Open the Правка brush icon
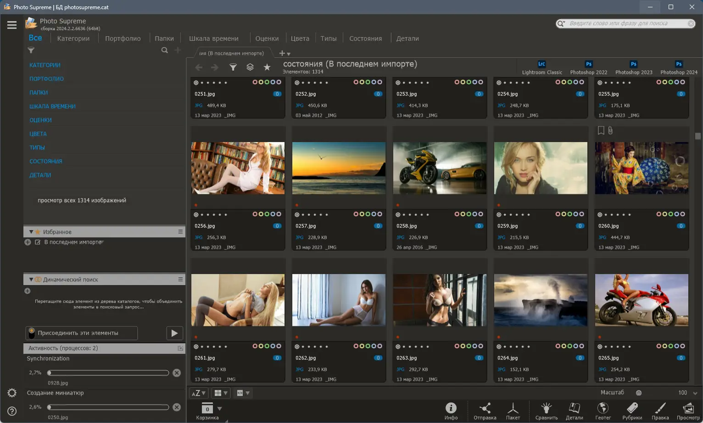Screen dimensions: 703x423 (x=660, y=411)
